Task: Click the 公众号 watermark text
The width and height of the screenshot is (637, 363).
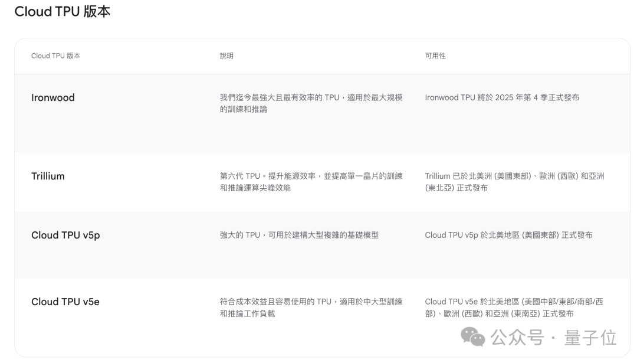Action: pos(517,338)
